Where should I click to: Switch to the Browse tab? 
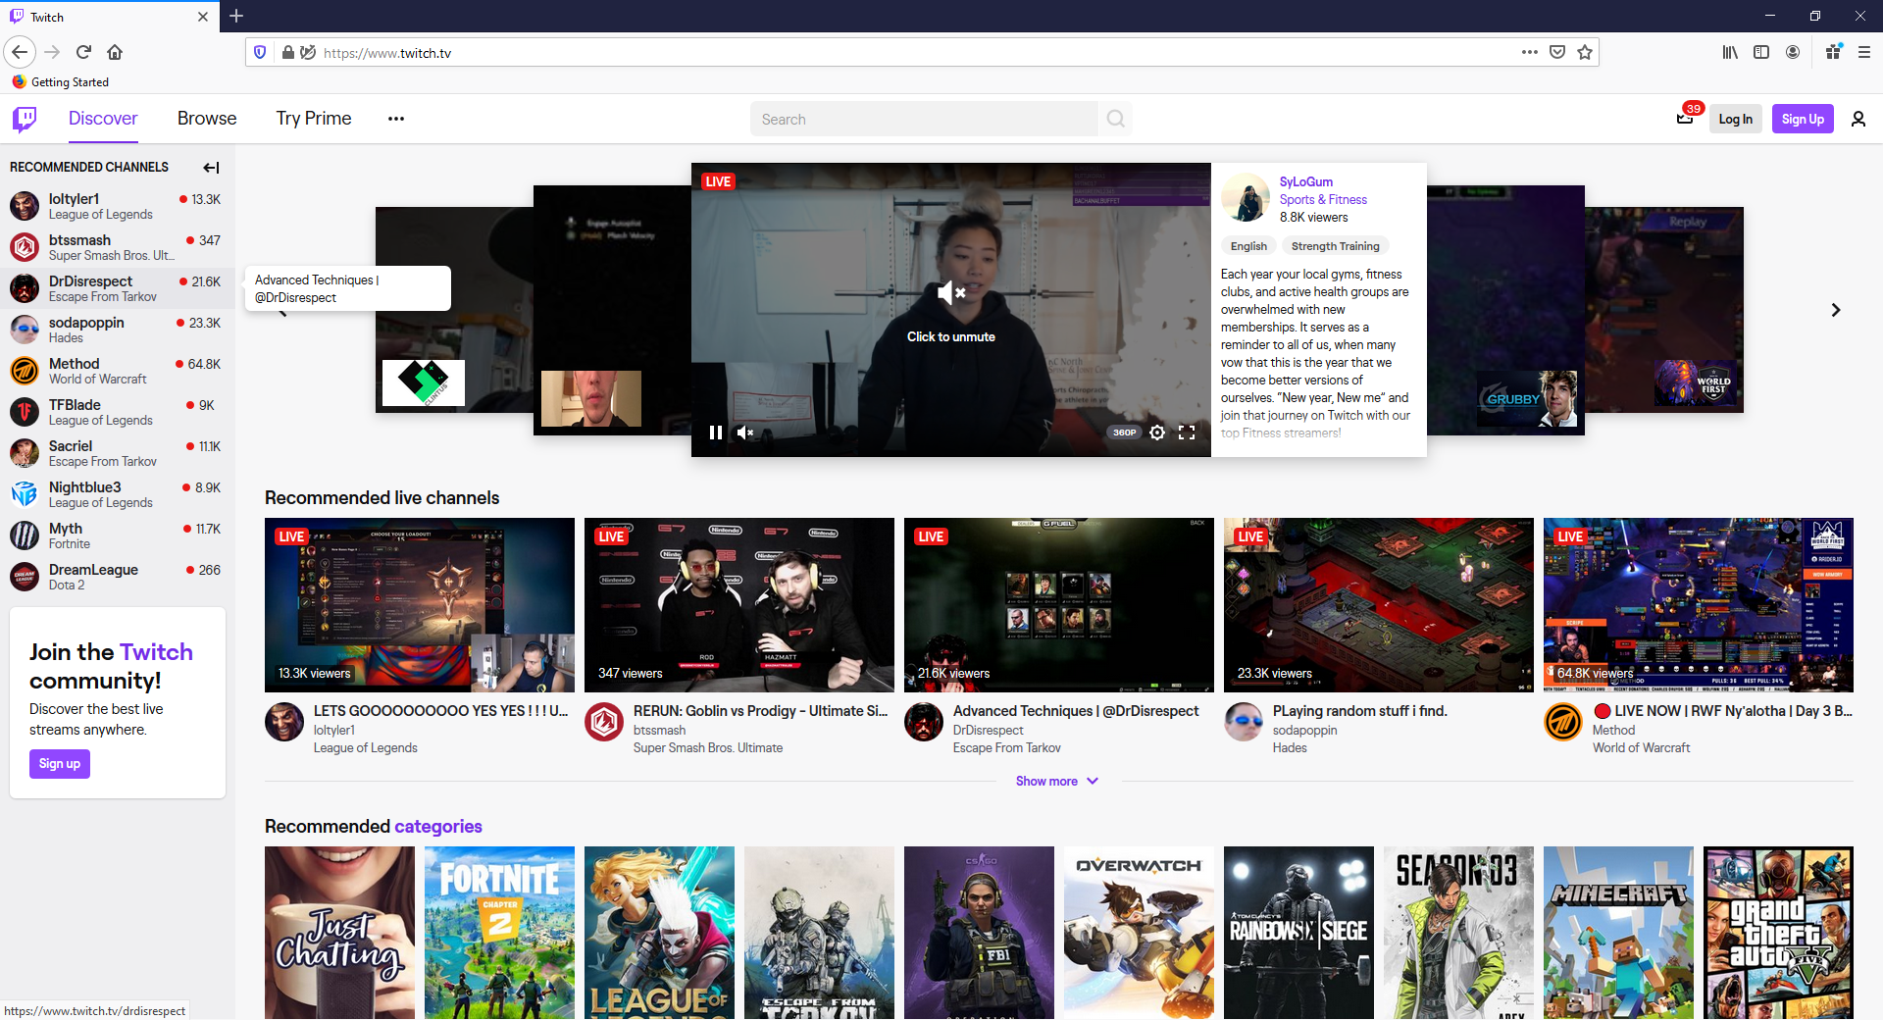pos(207,119)
